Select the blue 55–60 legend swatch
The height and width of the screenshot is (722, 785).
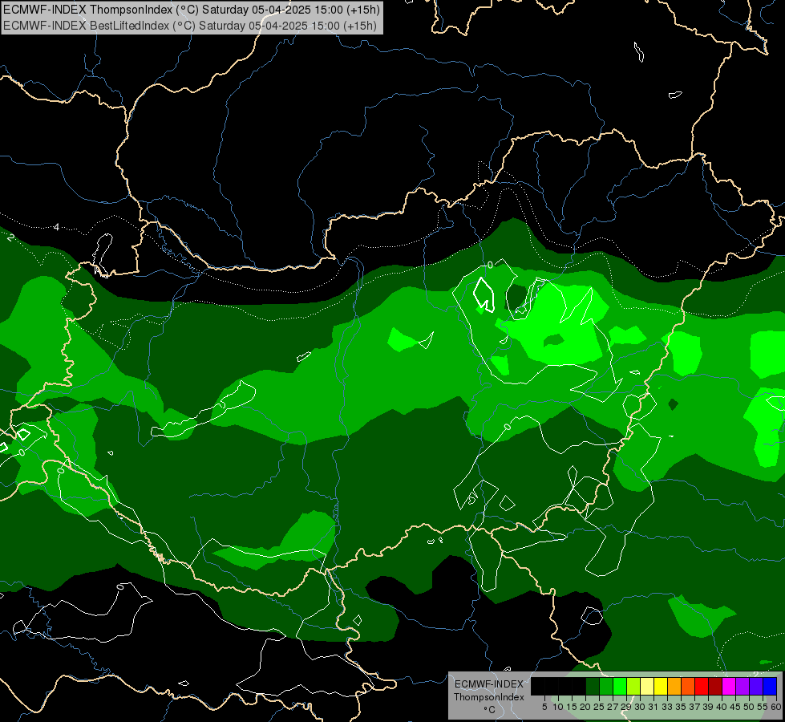(x=770, y=686)
